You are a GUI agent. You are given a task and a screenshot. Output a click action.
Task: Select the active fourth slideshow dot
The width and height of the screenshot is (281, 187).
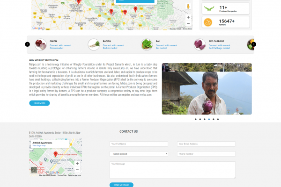click(x=209, y=119)
